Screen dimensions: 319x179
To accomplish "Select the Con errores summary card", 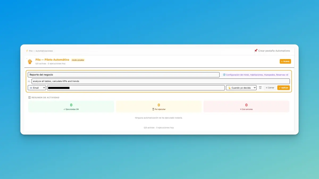I will click(246, 107).
